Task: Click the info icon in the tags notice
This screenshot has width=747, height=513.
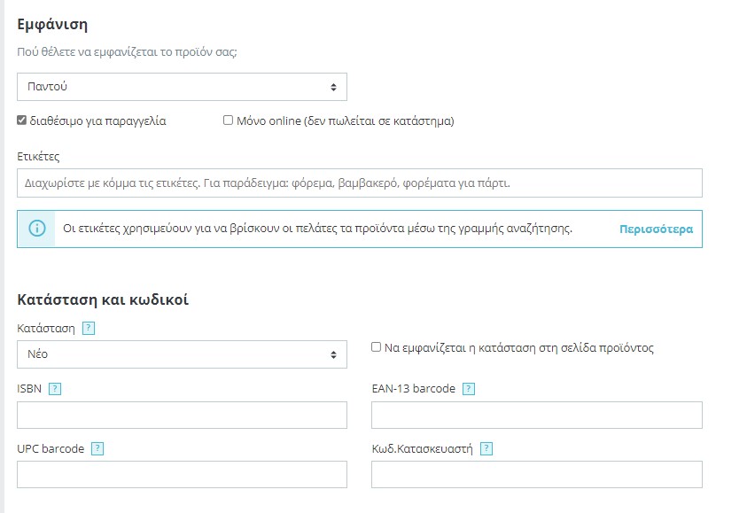Action: point(37,229)
